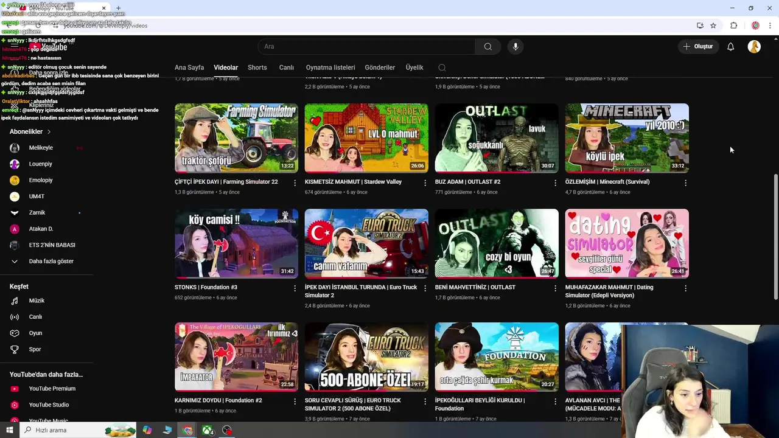
Task: Play the Farming Simulator traktör şoförü thumbnail
Action: [236, 138]
